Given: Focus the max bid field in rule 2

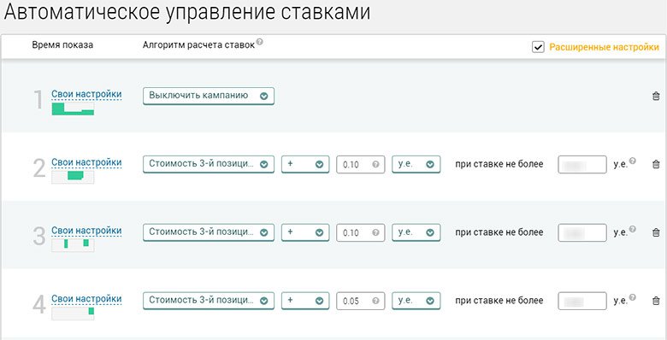Looking at the screenshot, I should 582,165.
